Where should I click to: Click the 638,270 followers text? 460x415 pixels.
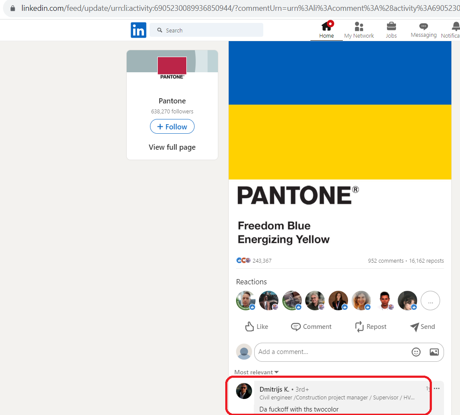(x=172, y=112)
